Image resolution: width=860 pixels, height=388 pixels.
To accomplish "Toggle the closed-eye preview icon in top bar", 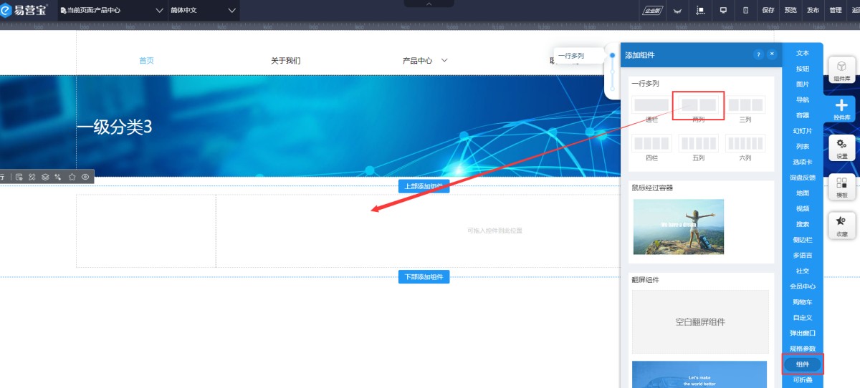I will point(676,11).
